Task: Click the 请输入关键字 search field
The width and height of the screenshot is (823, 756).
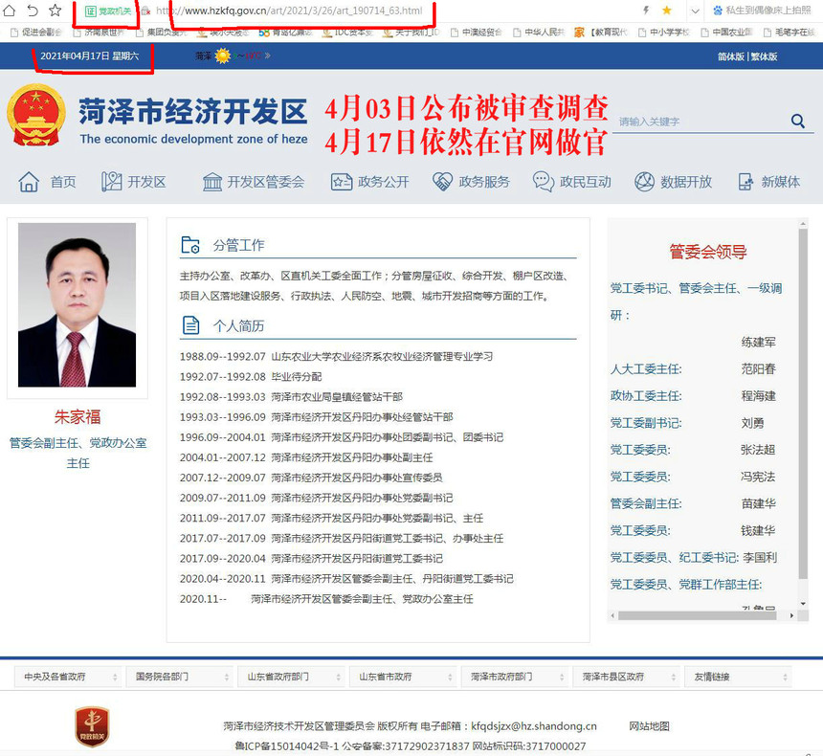Action: 701,122
